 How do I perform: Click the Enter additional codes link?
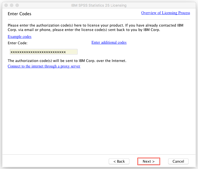coord(109,42)
